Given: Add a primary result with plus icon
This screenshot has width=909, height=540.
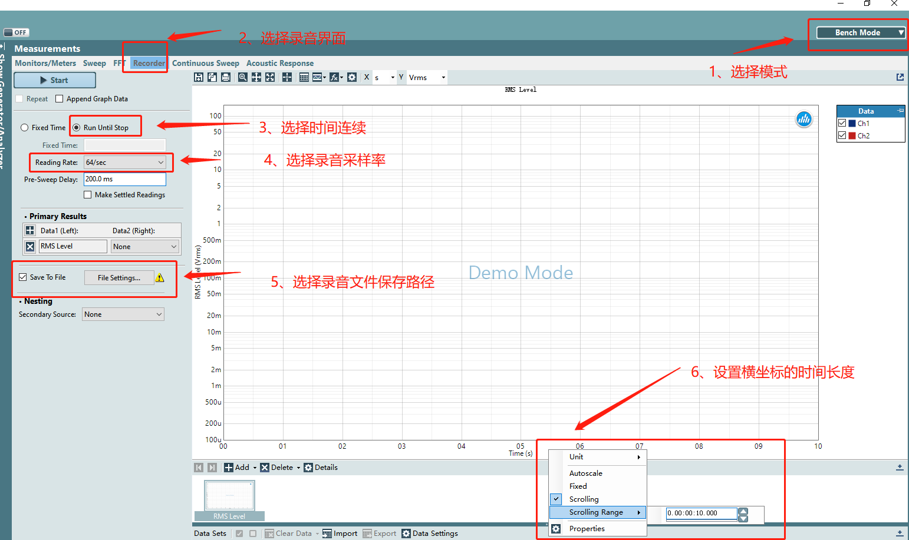Looking at the screenshot, I should (30, 230).
